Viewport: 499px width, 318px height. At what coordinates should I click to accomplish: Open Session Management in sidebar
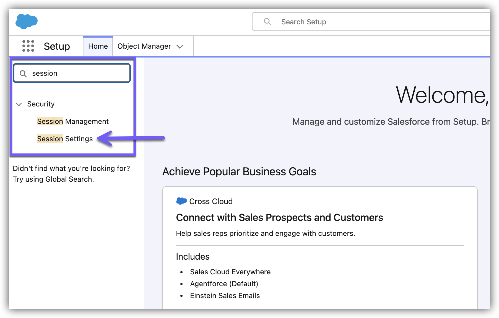[73, 121]
